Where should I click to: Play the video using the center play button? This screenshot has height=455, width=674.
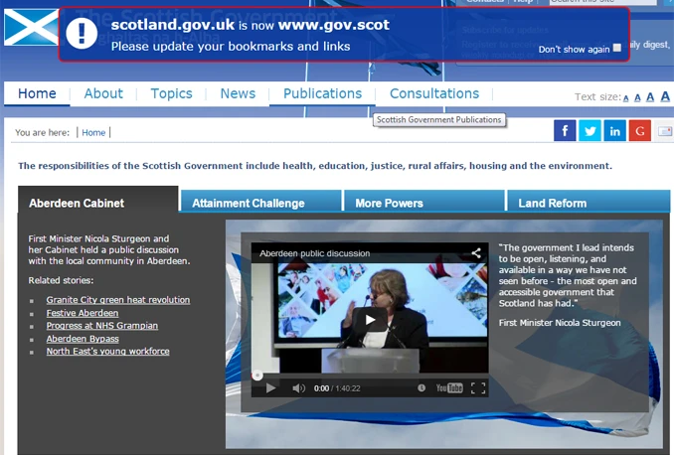click(370, 320)
